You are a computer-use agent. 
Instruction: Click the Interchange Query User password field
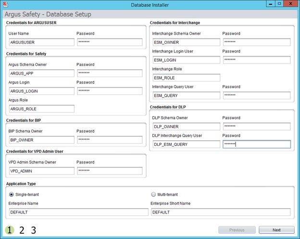coord(257,95)
